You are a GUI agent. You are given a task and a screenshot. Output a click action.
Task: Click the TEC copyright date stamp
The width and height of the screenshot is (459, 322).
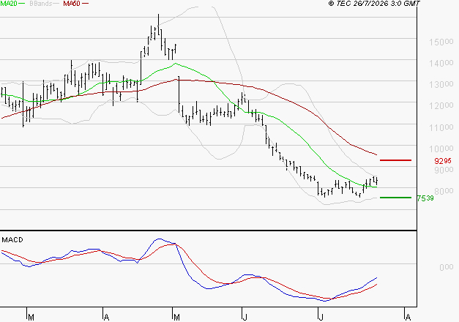coord(374,4)
